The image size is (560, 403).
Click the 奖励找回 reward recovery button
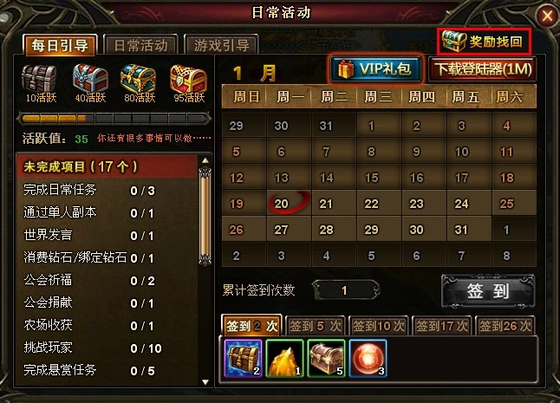[485, 42]
